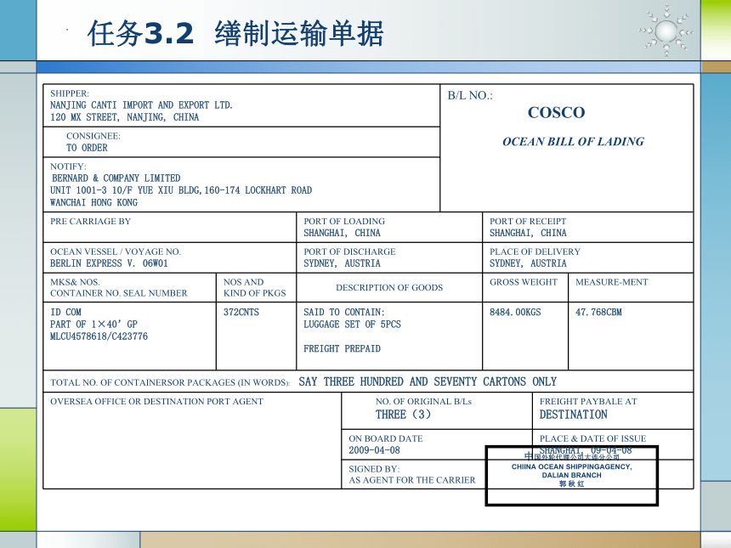Screen dimensions: 731x548
Task: Click OCEAN BILL OF LADING title
Action: point(573,142)
